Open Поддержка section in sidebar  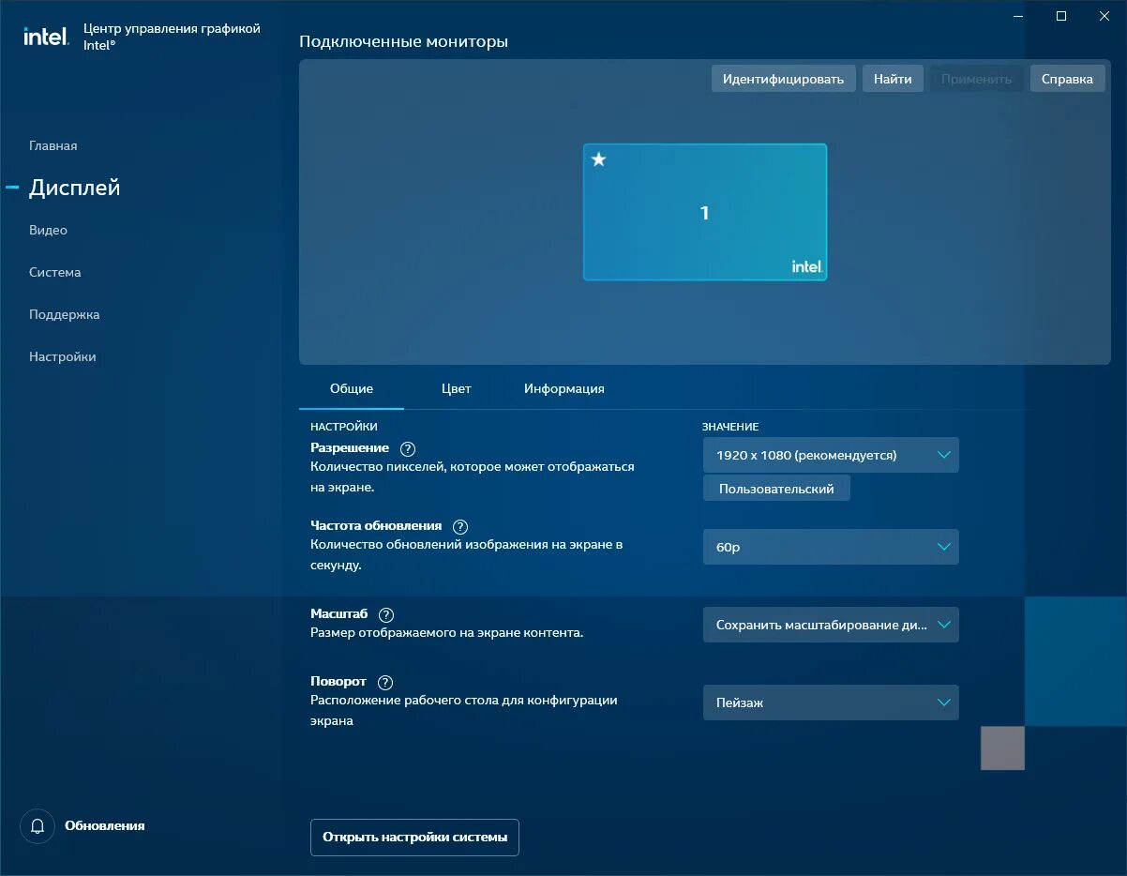click(65, 315)
